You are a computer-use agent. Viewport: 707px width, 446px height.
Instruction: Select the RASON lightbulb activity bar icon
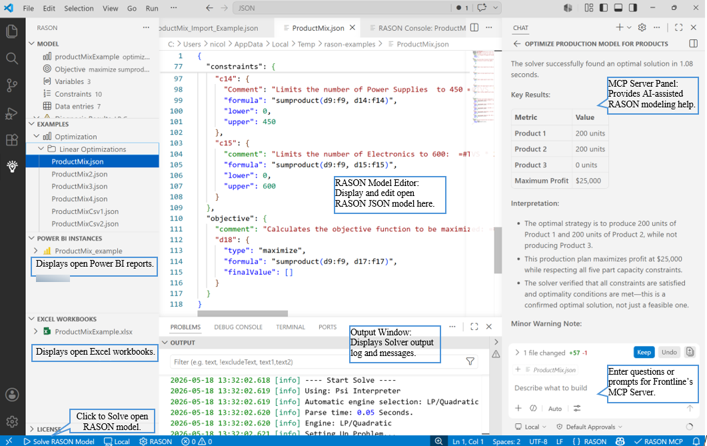tap(12, 167)
